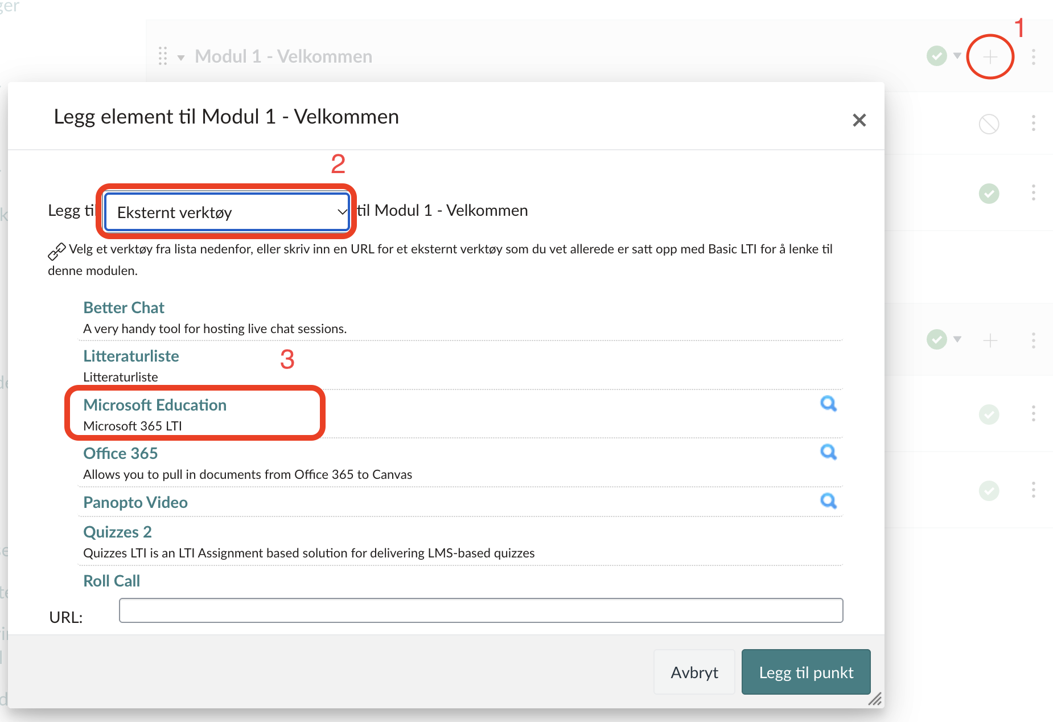Click magnifier icon next to Office 365
Viewport: 1053px width, 722px height.
tap(828, 452)
